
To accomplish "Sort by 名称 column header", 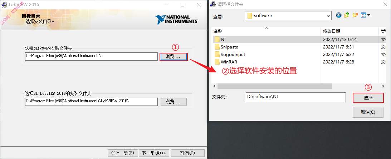I will pos(266,31).
